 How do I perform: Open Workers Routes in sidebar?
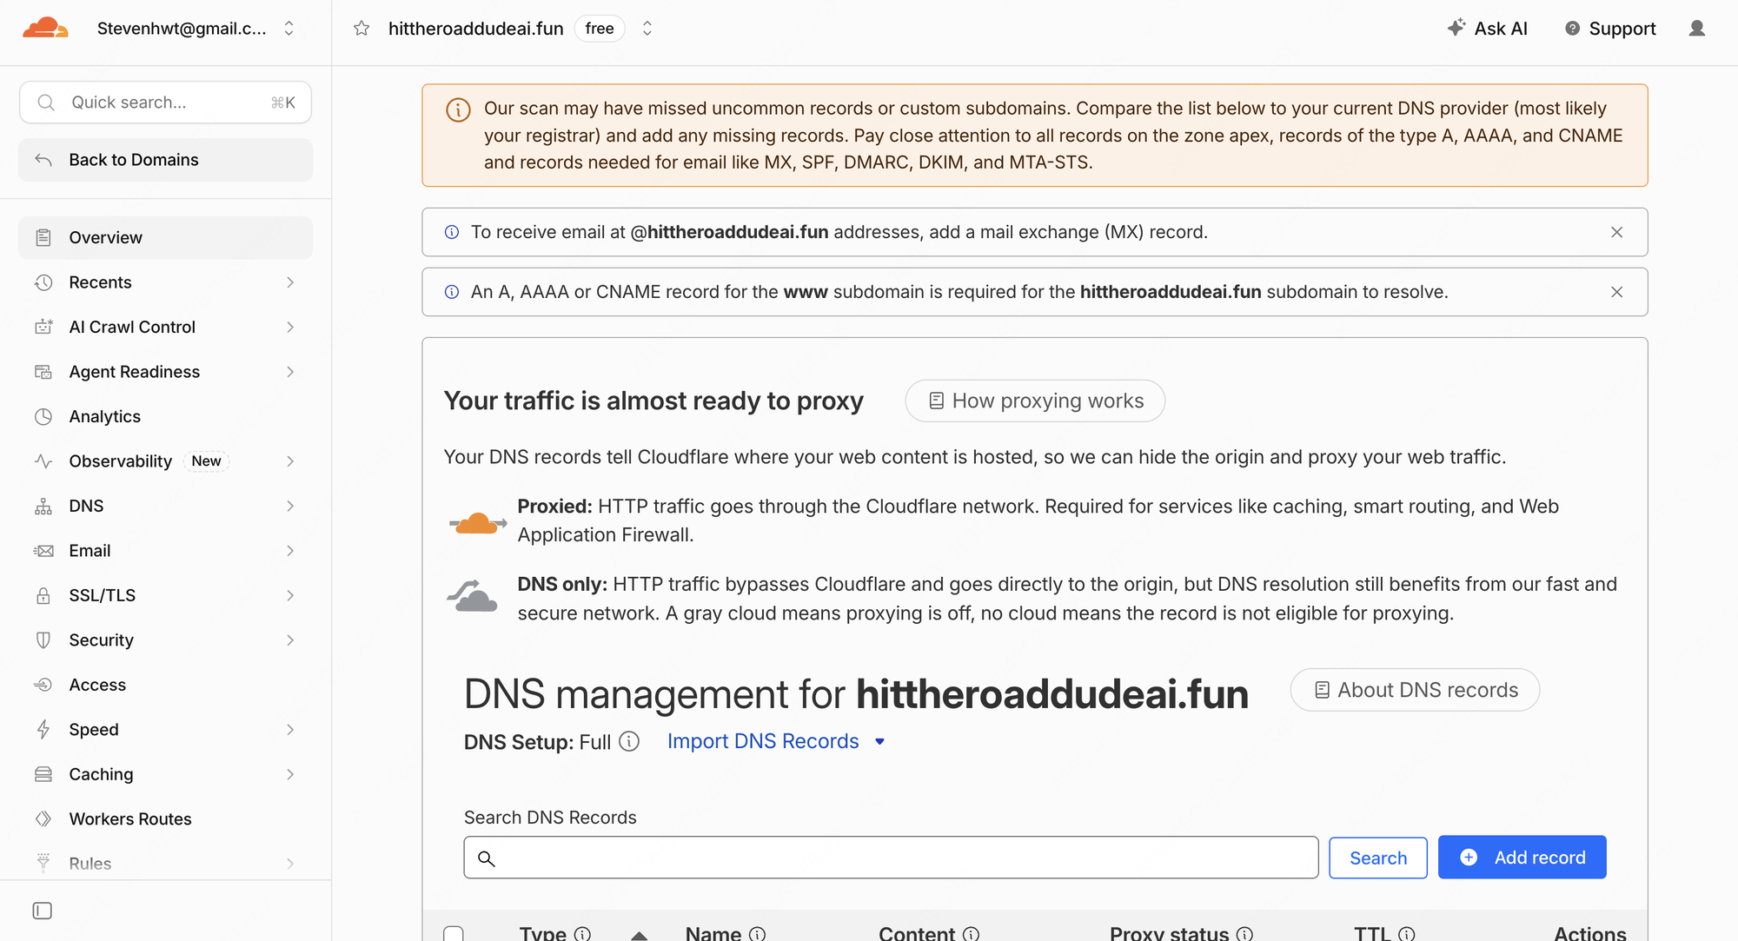pos(165,819)
